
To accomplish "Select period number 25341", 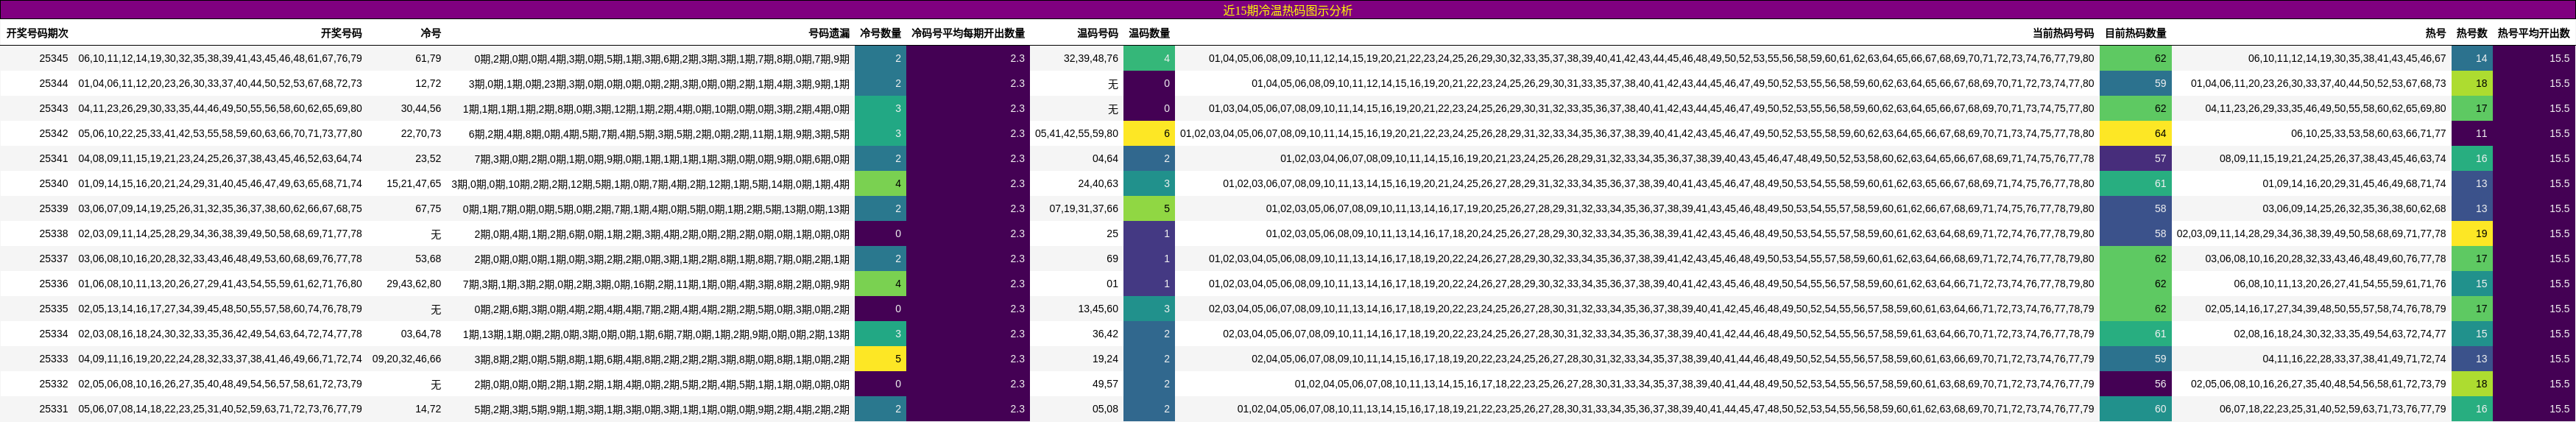I will point(54,158).
